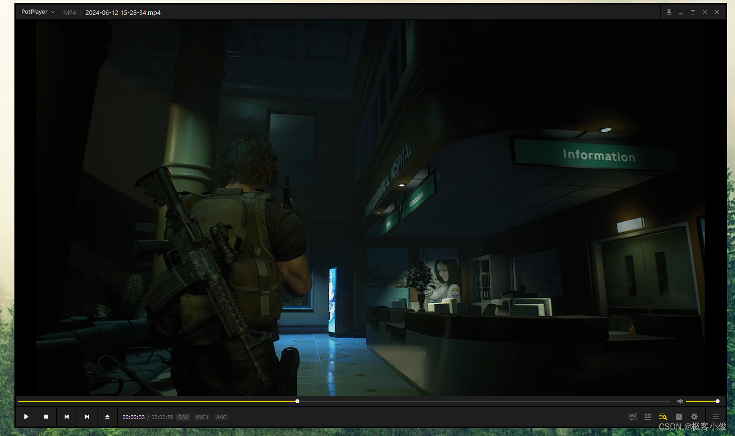
Task: Jump to the previous file
Action: 67,417
